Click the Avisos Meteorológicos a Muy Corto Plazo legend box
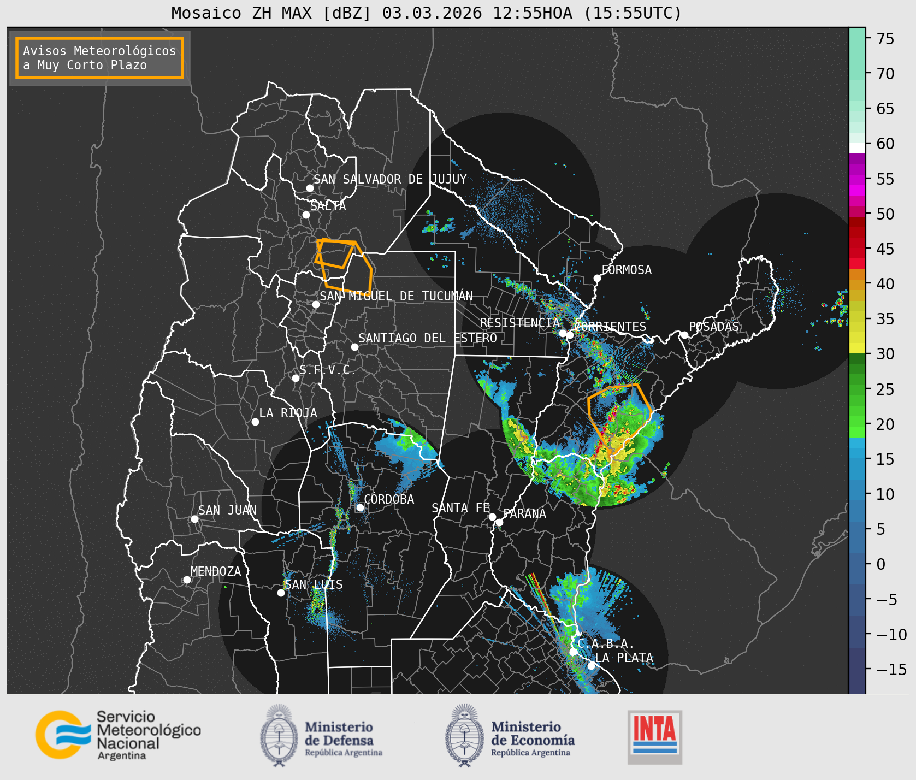Viewport: 916px width, 780px height. pos(99,58)
